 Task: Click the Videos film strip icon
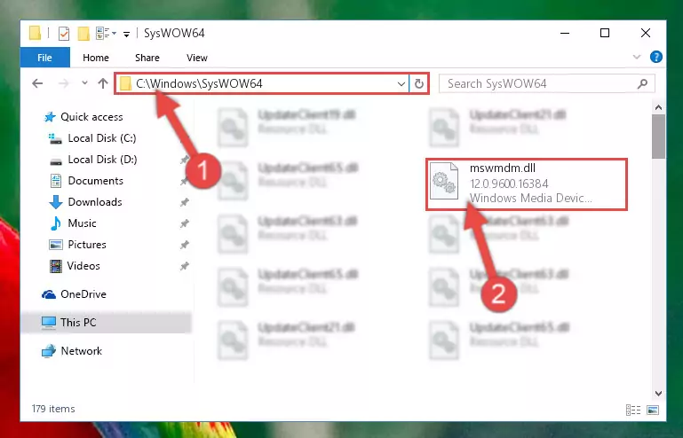pyautogui.click(x=56, y=266)
